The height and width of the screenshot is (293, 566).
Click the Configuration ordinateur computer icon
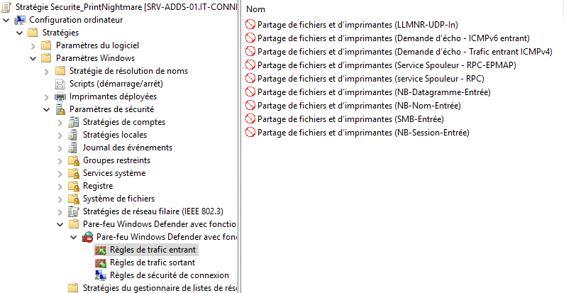click(20, 20)
